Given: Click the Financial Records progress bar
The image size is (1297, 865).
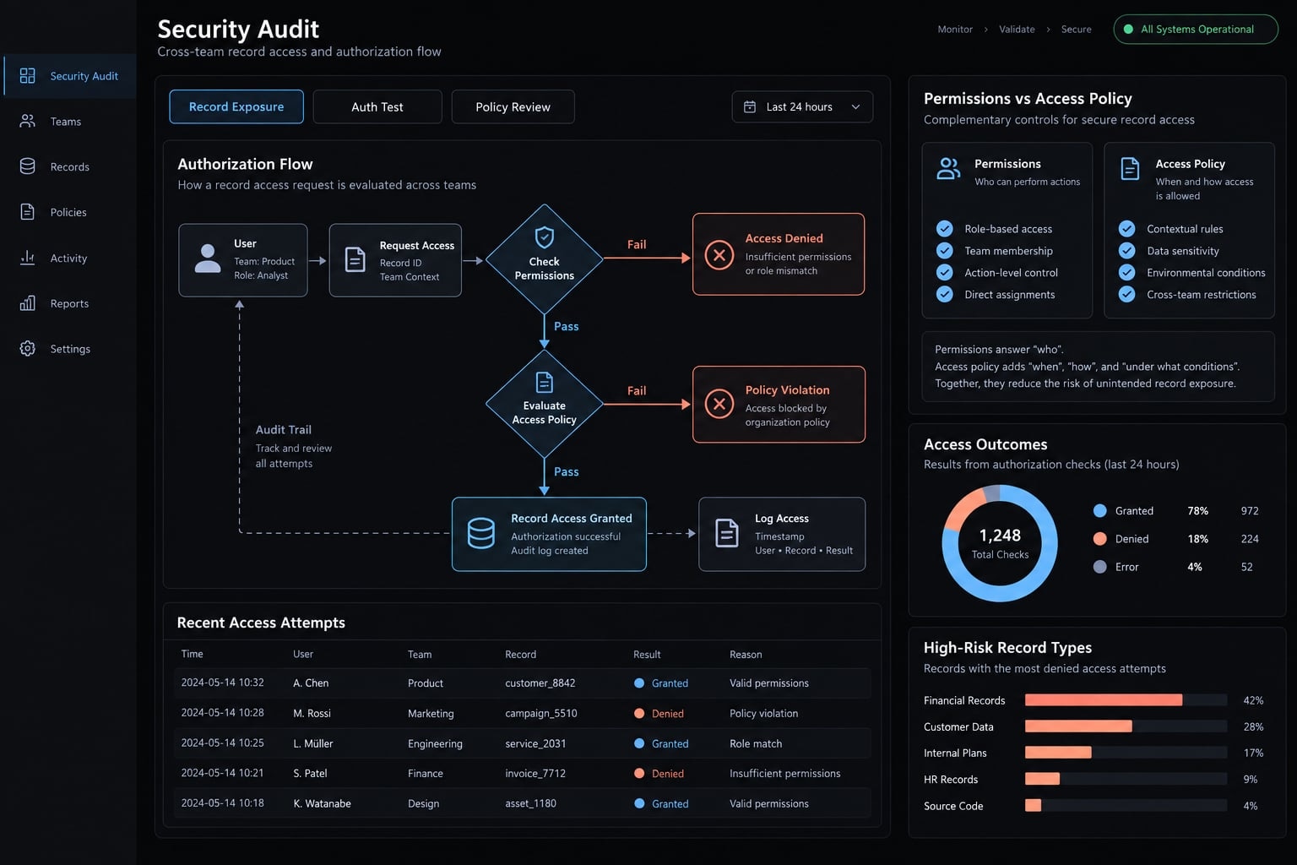Looking at the screenshot, I should pyautogui.click(x=1126, y=700).
